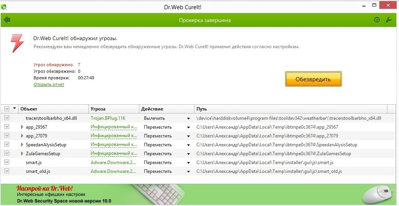The height and width of the screenshot is (206, 399).
Task: Open action dropdown for app_29567
Action: (x=188, y=128)
